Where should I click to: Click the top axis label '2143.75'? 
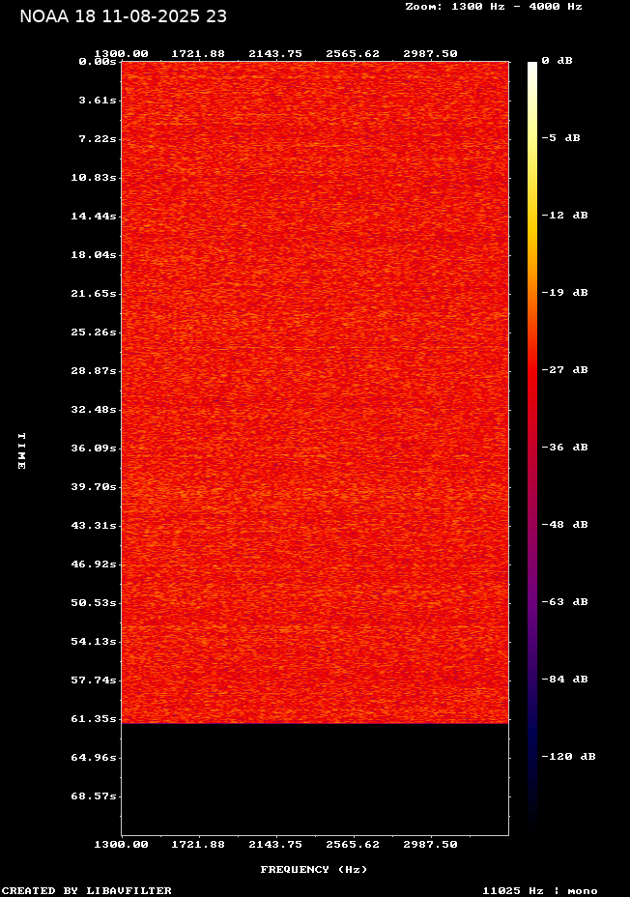click(x=275, y=54)
